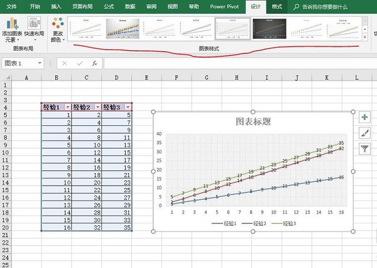Open the 经验1 column filter dropdown
Screen dimensions: 377x268
[x=67, y=107]
